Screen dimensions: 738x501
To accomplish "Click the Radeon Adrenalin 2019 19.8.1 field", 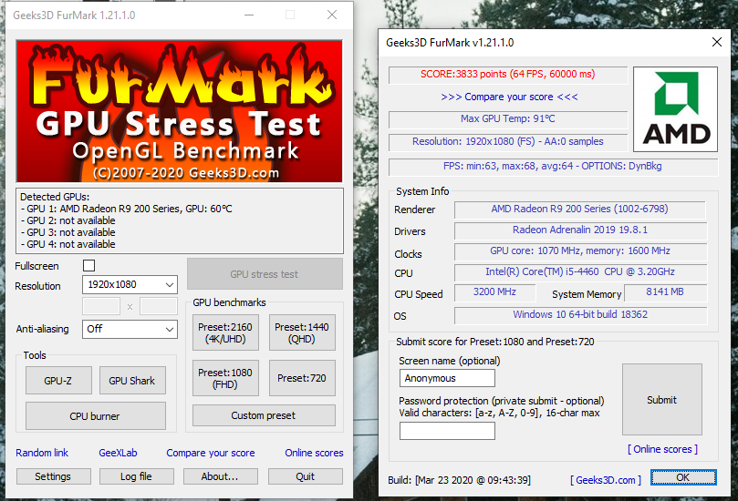I will coord(580,230).
